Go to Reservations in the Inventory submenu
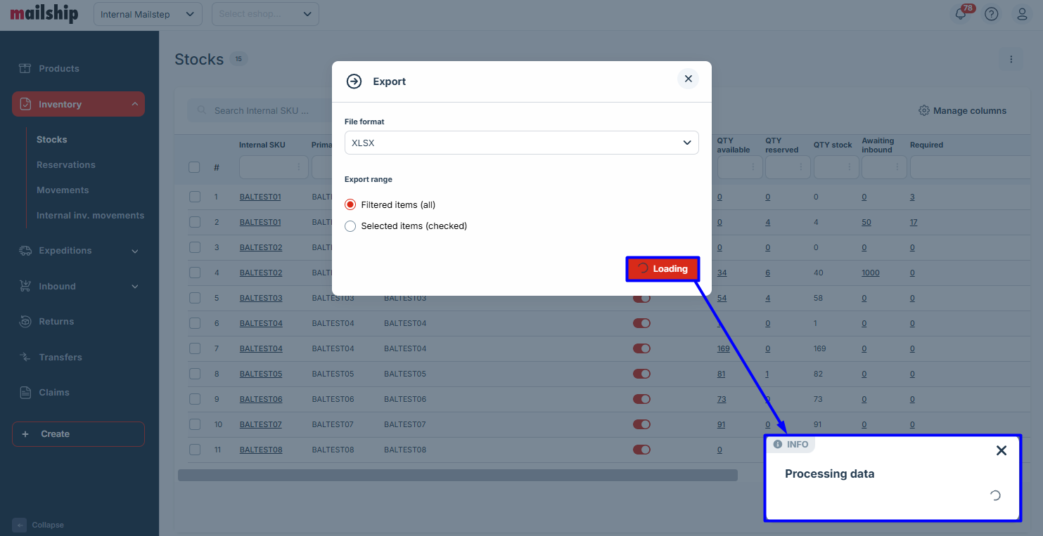Image resolution: width=1043 pixels, height=536 pixels. pyautogui.click(x=65, y=165)
